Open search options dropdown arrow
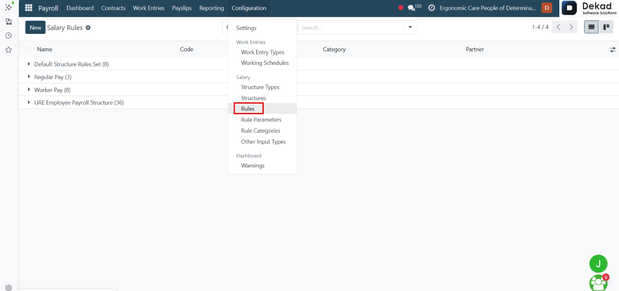Screen dimensions: 619x291 pos(410,28)
